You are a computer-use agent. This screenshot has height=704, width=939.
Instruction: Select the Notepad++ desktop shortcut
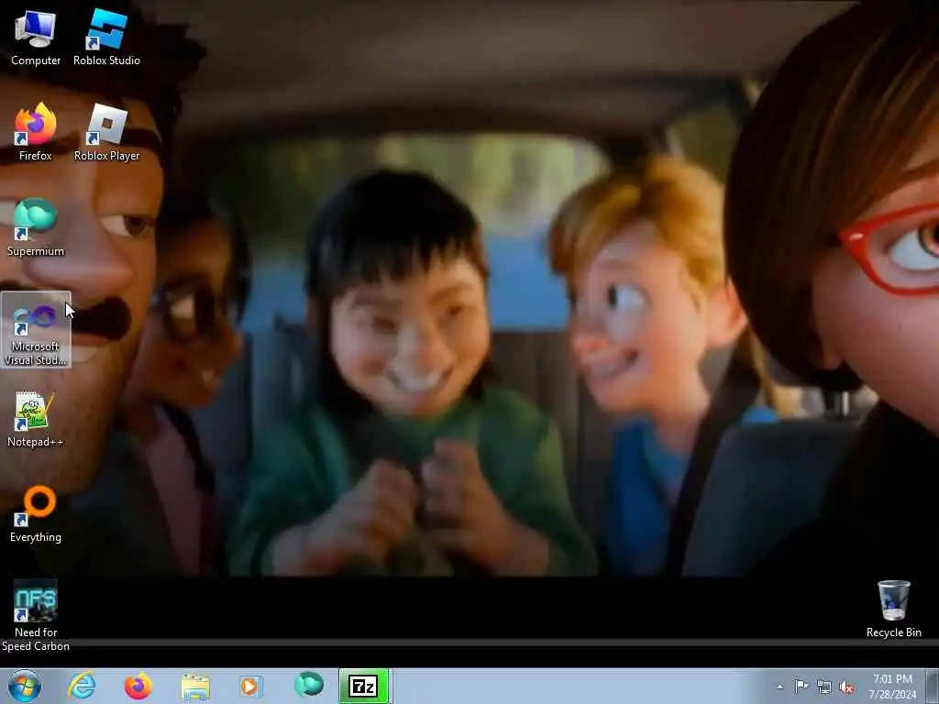36,419
